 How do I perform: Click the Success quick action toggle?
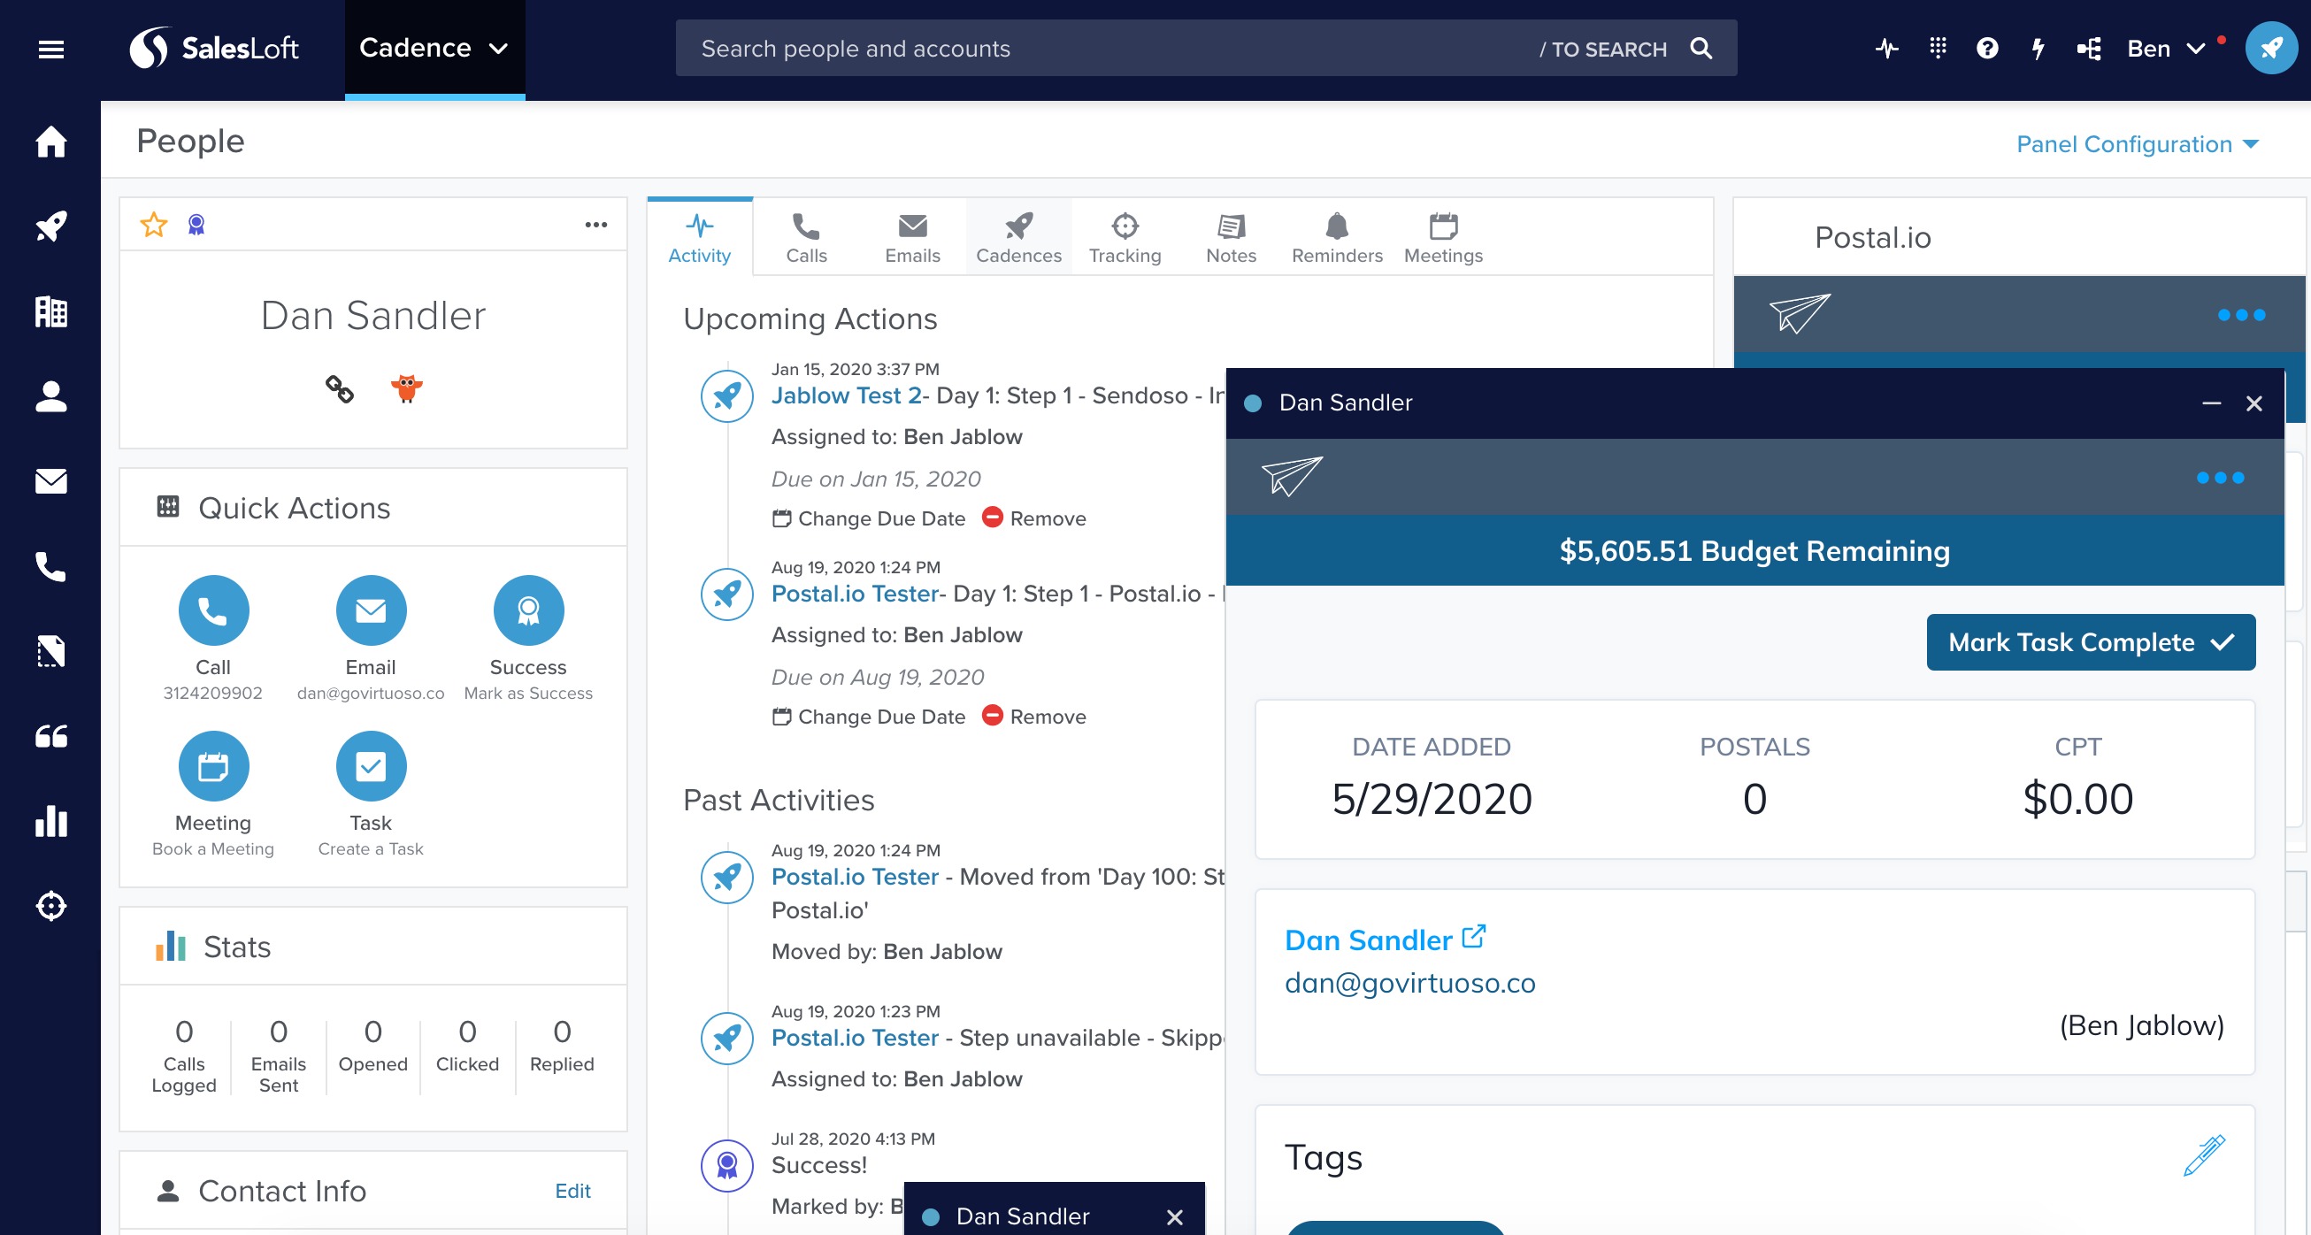click(527, 610)
